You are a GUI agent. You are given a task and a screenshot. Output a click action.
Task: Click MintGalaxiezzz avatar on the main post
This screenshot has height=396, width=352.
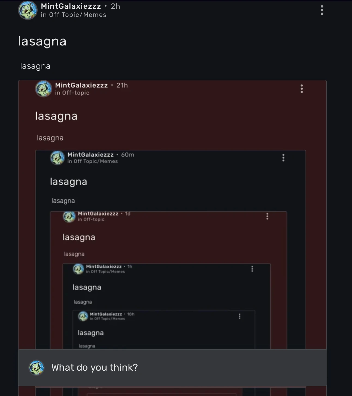[x=28, y=10]
